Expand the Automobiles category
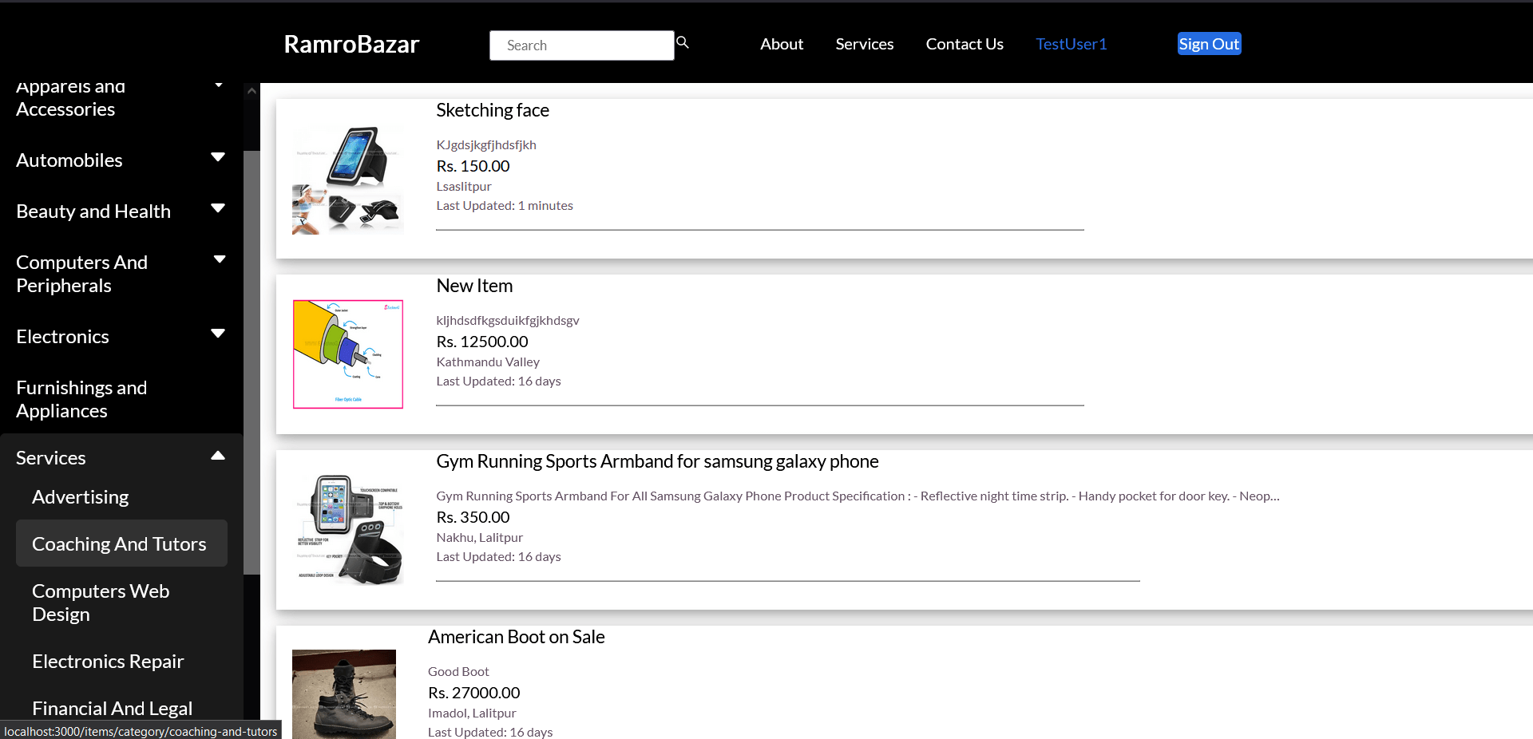1533x739 pixels. pyautogui.click(x=218, y=157)
